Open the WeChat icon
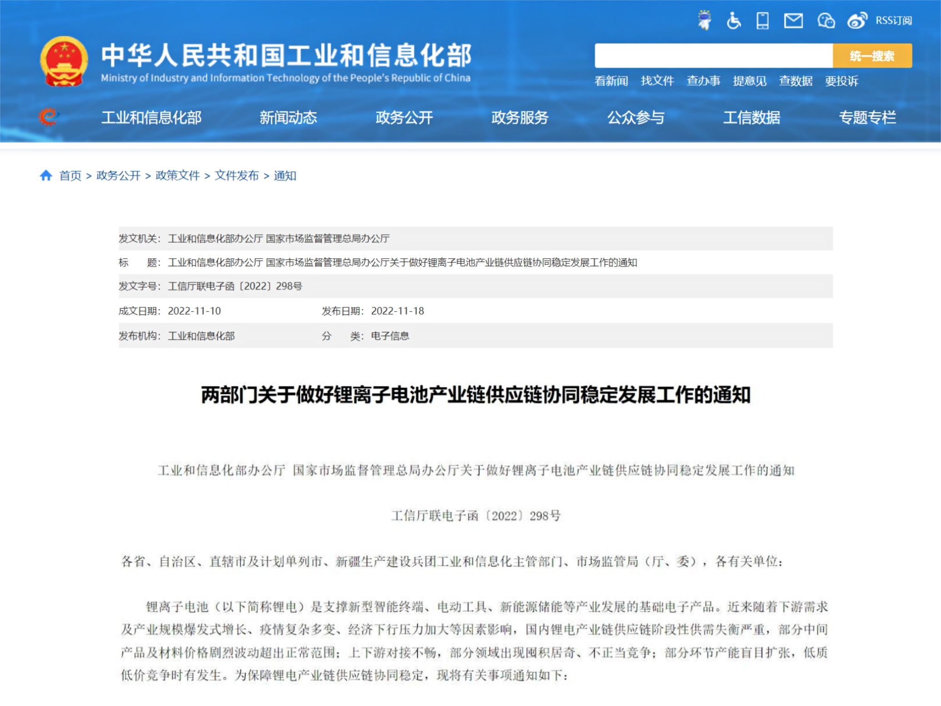The height and width of the screenshot is (706, 941). click(x=826, y=20)
